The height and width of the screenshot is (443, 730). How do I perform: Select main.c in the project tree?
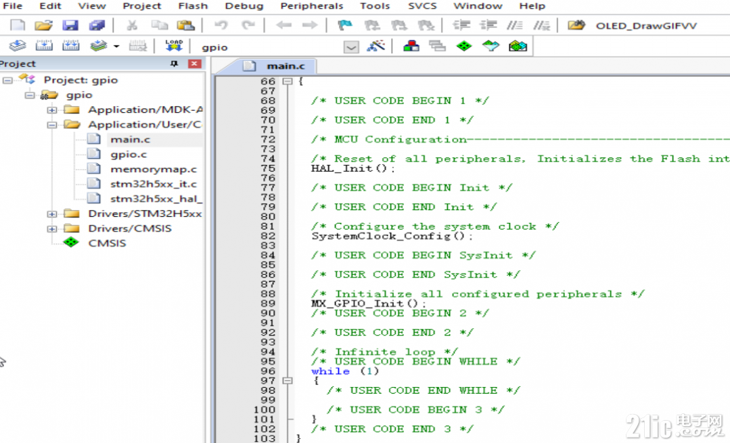pyautogui.click(x=131, y=140)
